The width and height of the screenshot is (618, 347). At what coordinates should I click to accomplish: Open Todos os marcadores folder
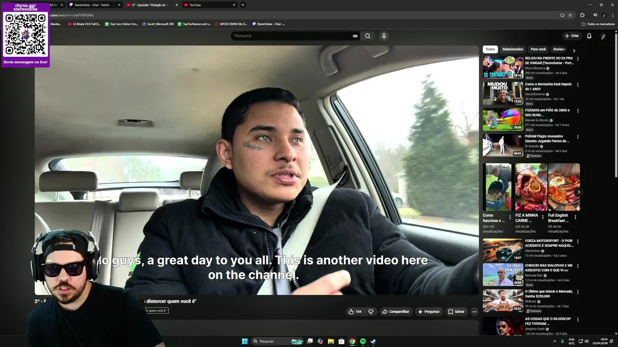coord(598,24)
